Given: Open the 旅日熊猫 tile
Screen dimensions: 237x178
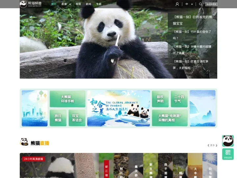Looking at the screenshot, I should tap(58, 118).
